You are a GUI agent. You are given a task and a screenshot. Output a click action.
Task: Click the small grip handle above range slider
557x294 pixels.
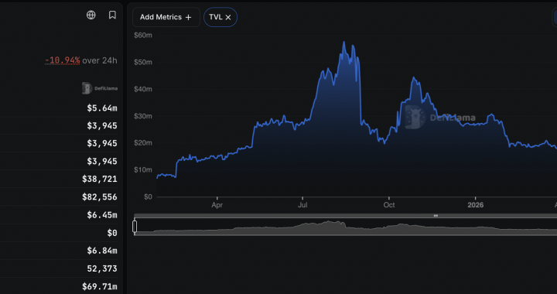pos(436,216)
